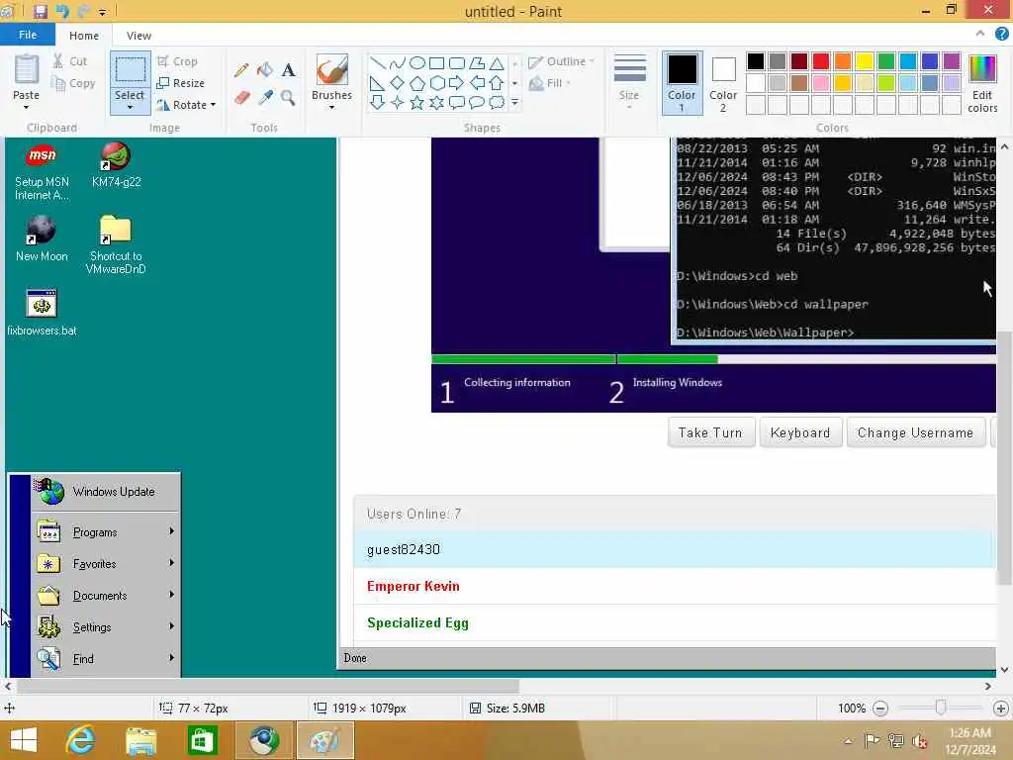Choose the Curve shape
Image resolution: width=1013 pixels, height=760 pixels.
[398, 62]
